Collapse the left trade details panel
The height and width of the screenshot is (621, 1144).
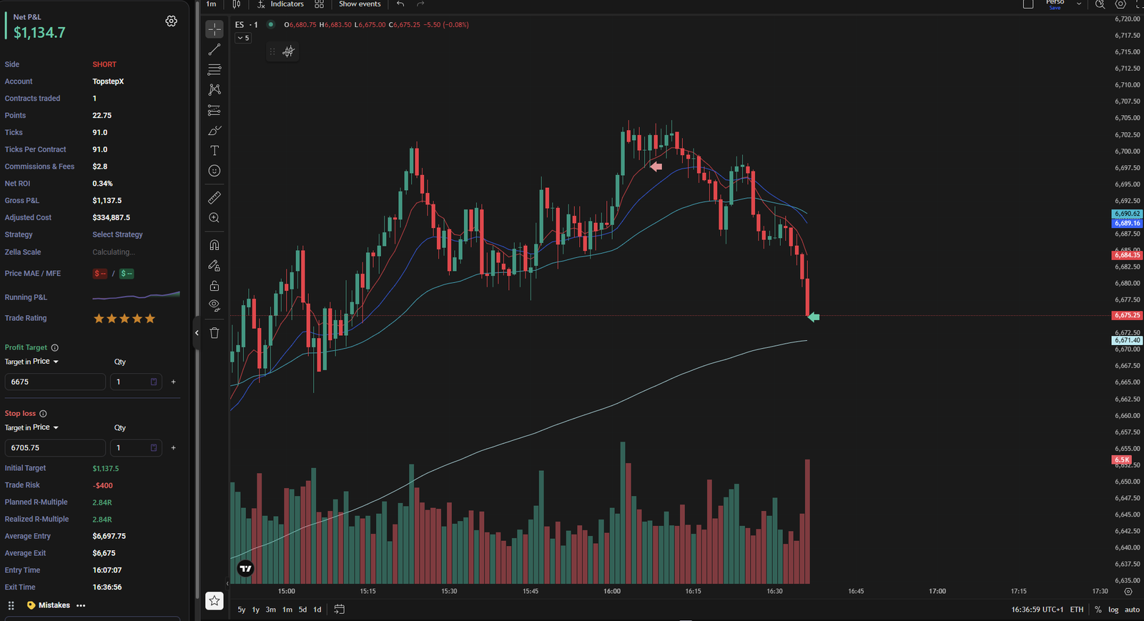tap(197, 333)
